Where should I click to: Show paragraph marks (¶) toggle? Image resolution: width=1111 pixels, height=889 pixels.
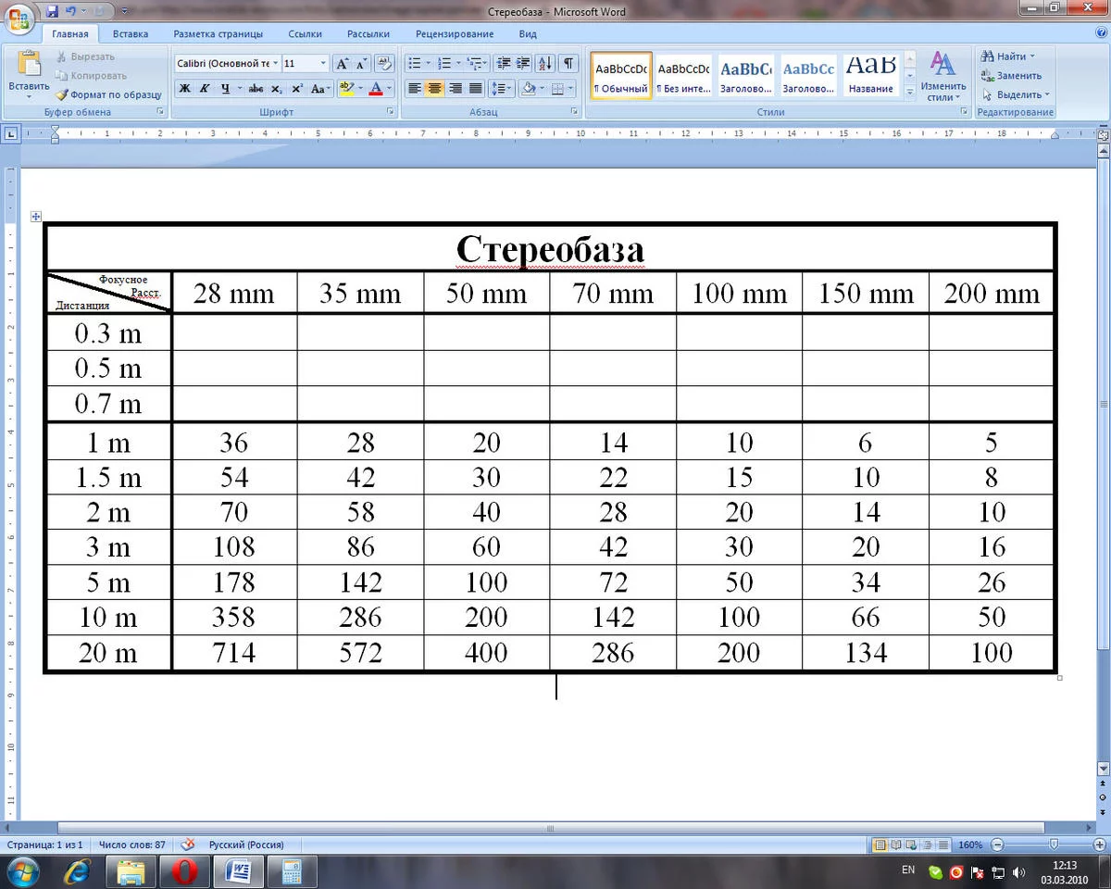[x=568, y=64]
